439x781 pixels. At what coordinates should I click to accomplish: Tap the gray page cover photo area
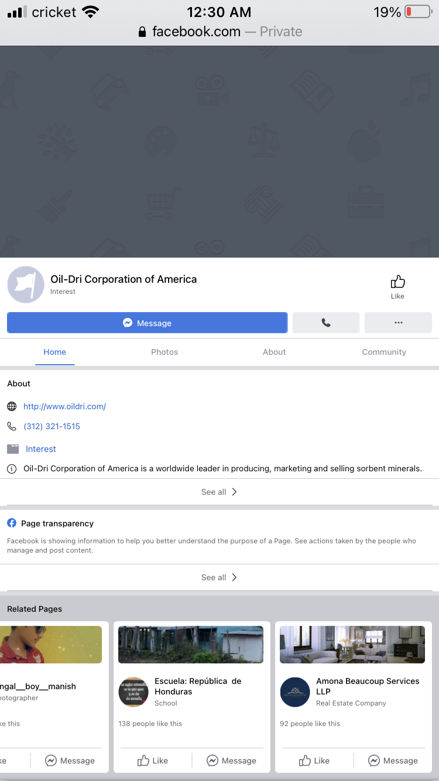pos(220,152)
